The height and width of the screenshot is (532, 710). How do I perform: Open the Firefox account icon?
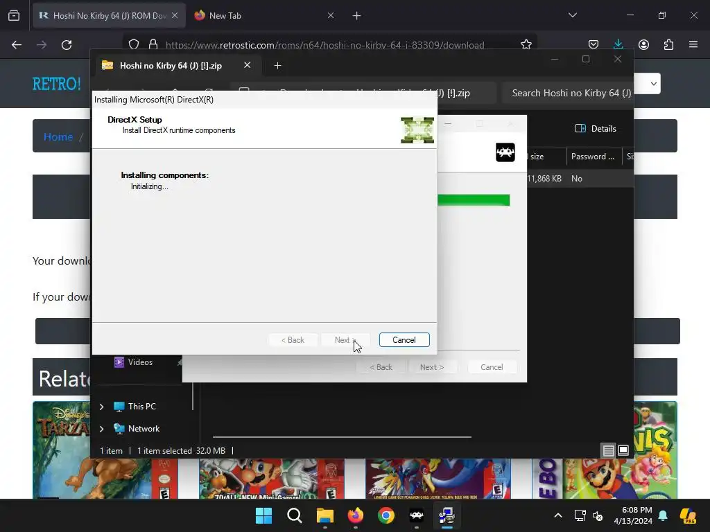coord(643,44)
